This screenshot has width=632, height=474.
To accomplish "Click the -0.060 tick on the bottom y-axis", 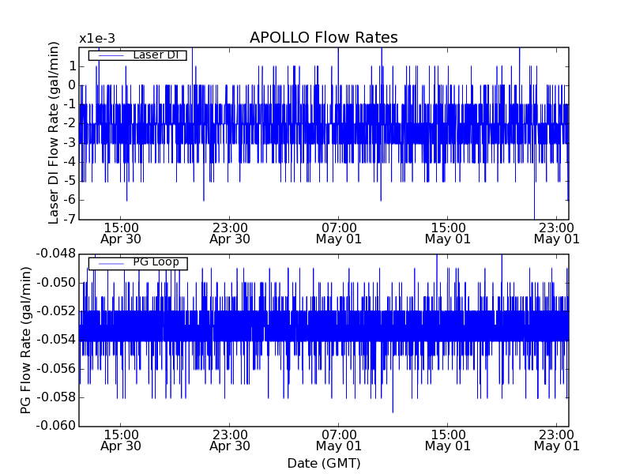I will (x=55, y=426).
